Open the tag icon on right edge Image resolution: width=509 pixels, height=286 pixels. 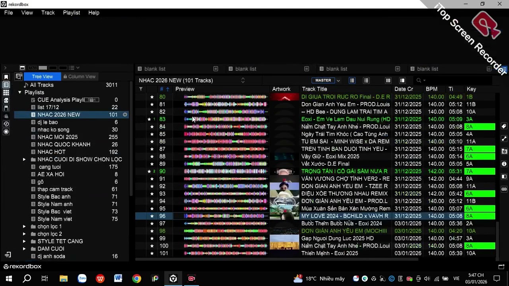pyautogui.click(x=504, y=126)
